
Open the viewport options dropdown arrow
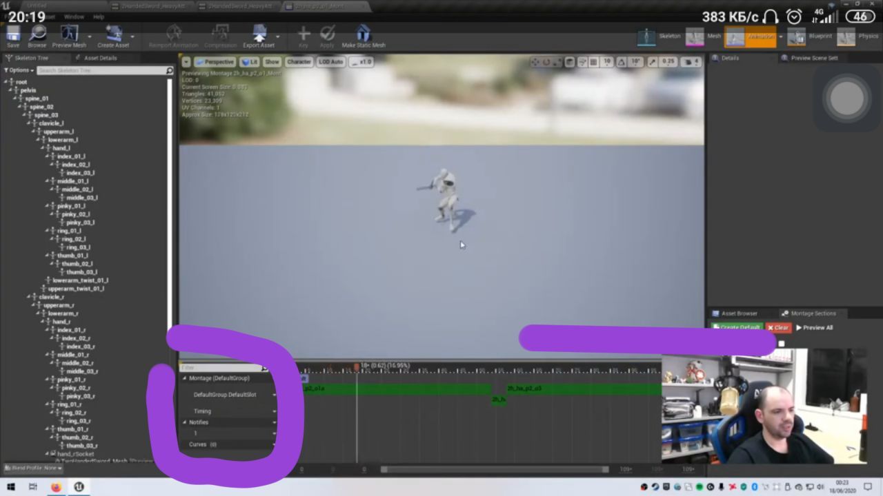[x=186, y=62]
